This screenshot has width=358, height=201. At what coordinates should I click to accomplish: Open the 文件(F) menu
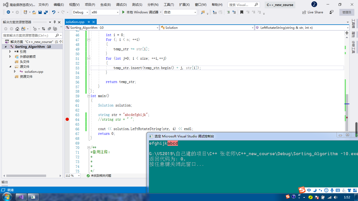pyautogui.click(x=43, y=5)
